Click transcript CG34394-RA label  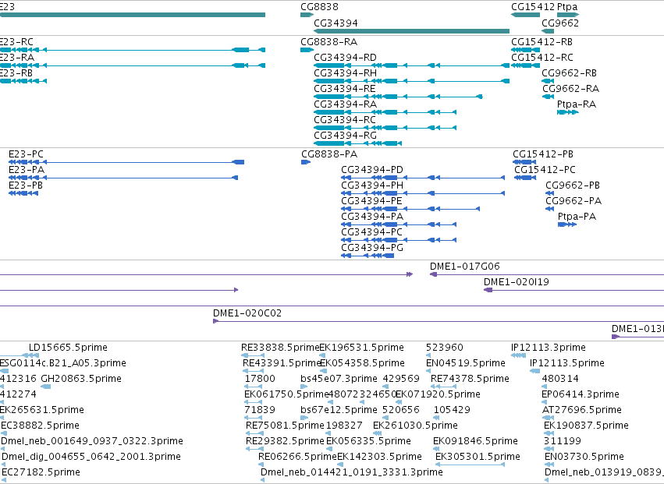pyautogui.click(x=345, y=104)
